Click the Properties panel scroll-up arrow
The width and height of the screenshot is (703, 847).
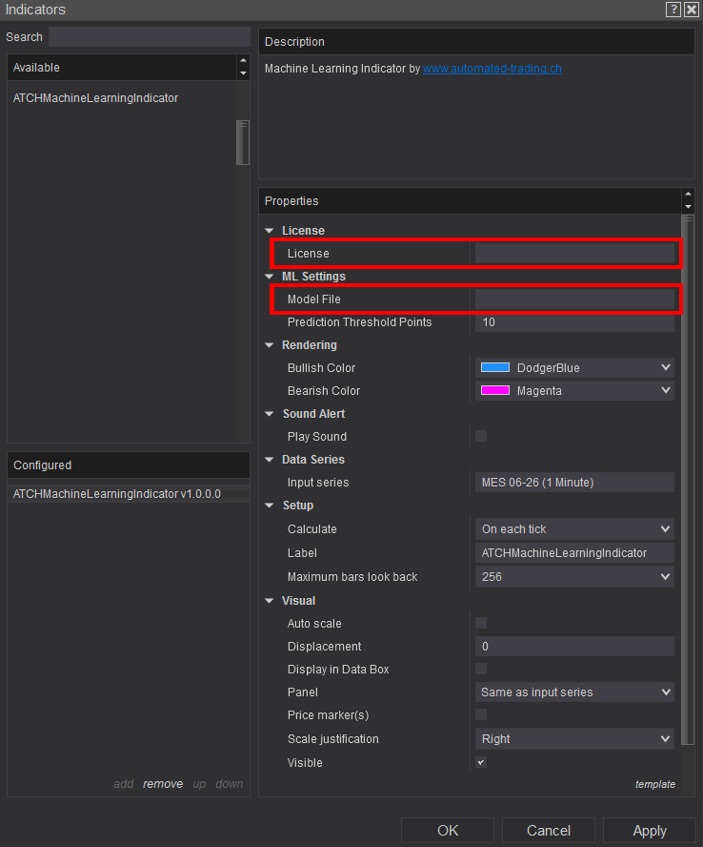point(688,196)
